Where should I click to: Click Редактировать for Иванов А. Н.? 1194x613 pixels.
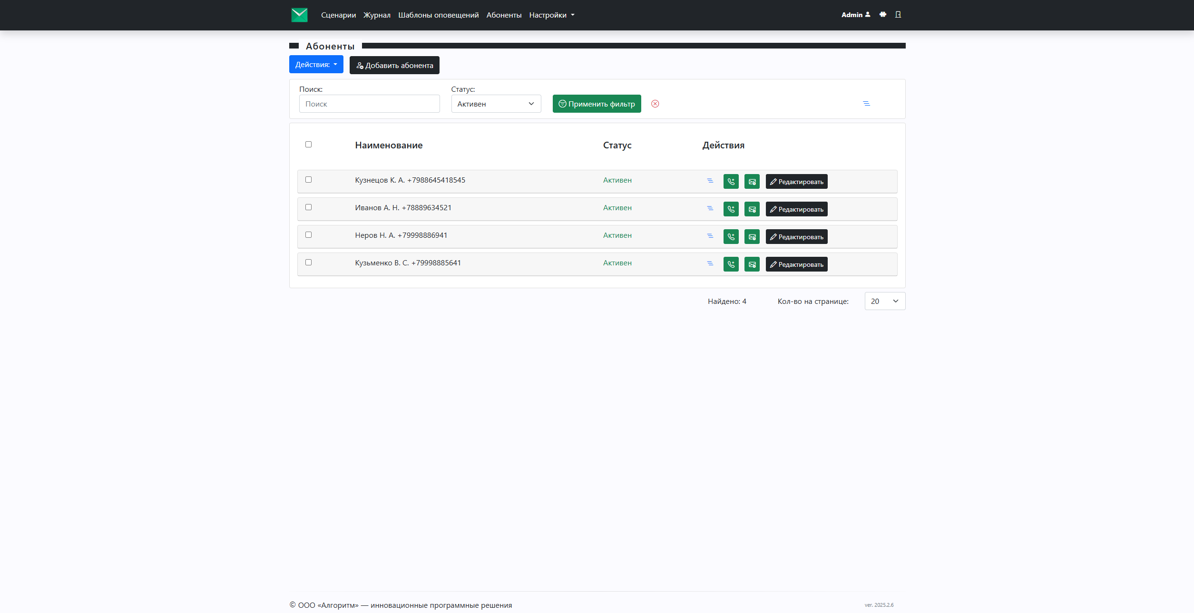796,209
